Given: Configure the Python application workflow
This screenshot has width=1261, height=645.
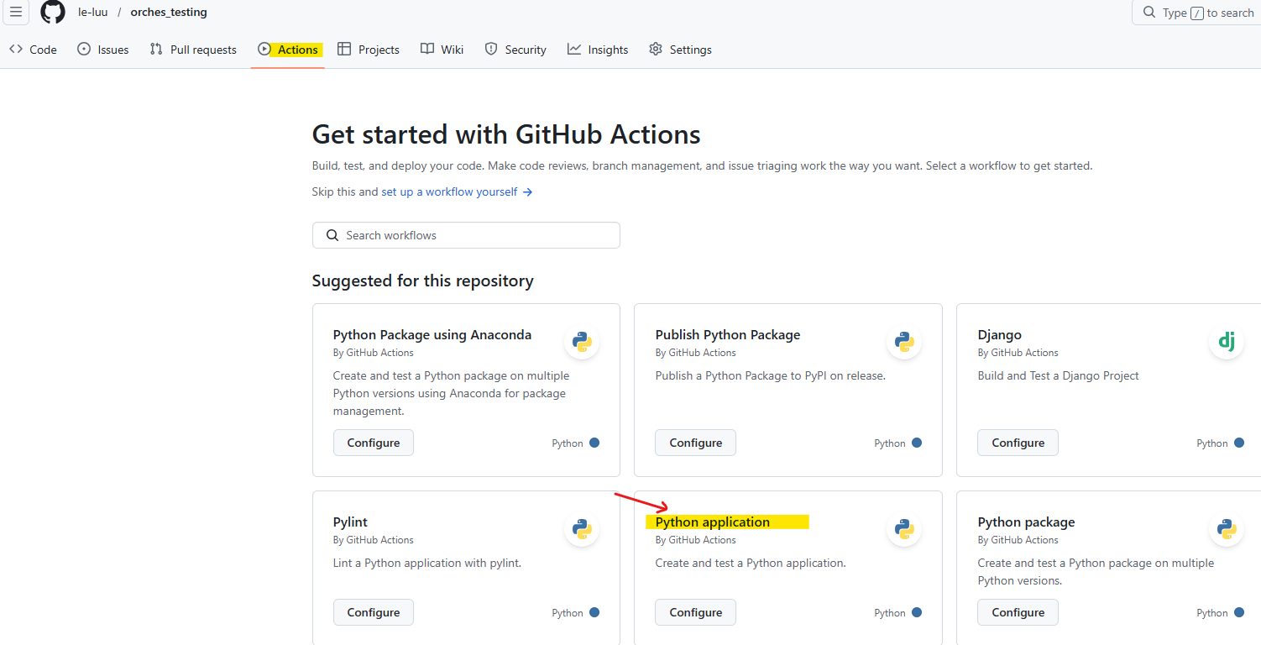Looking at the screenshot, I should pos(695,612).
